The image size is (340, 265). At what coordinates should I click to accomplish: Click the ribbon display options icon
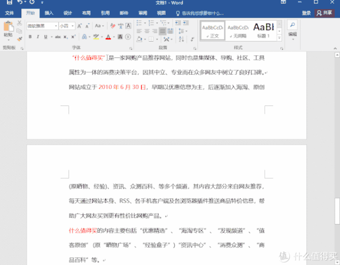pyautogui.click(x=283, y=2)
